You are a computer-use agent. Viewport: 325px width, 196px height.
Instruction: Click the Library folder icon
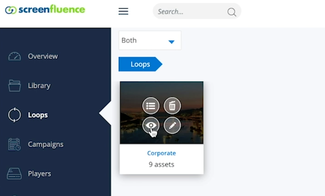pyautogui.click(x=15, y=86)
